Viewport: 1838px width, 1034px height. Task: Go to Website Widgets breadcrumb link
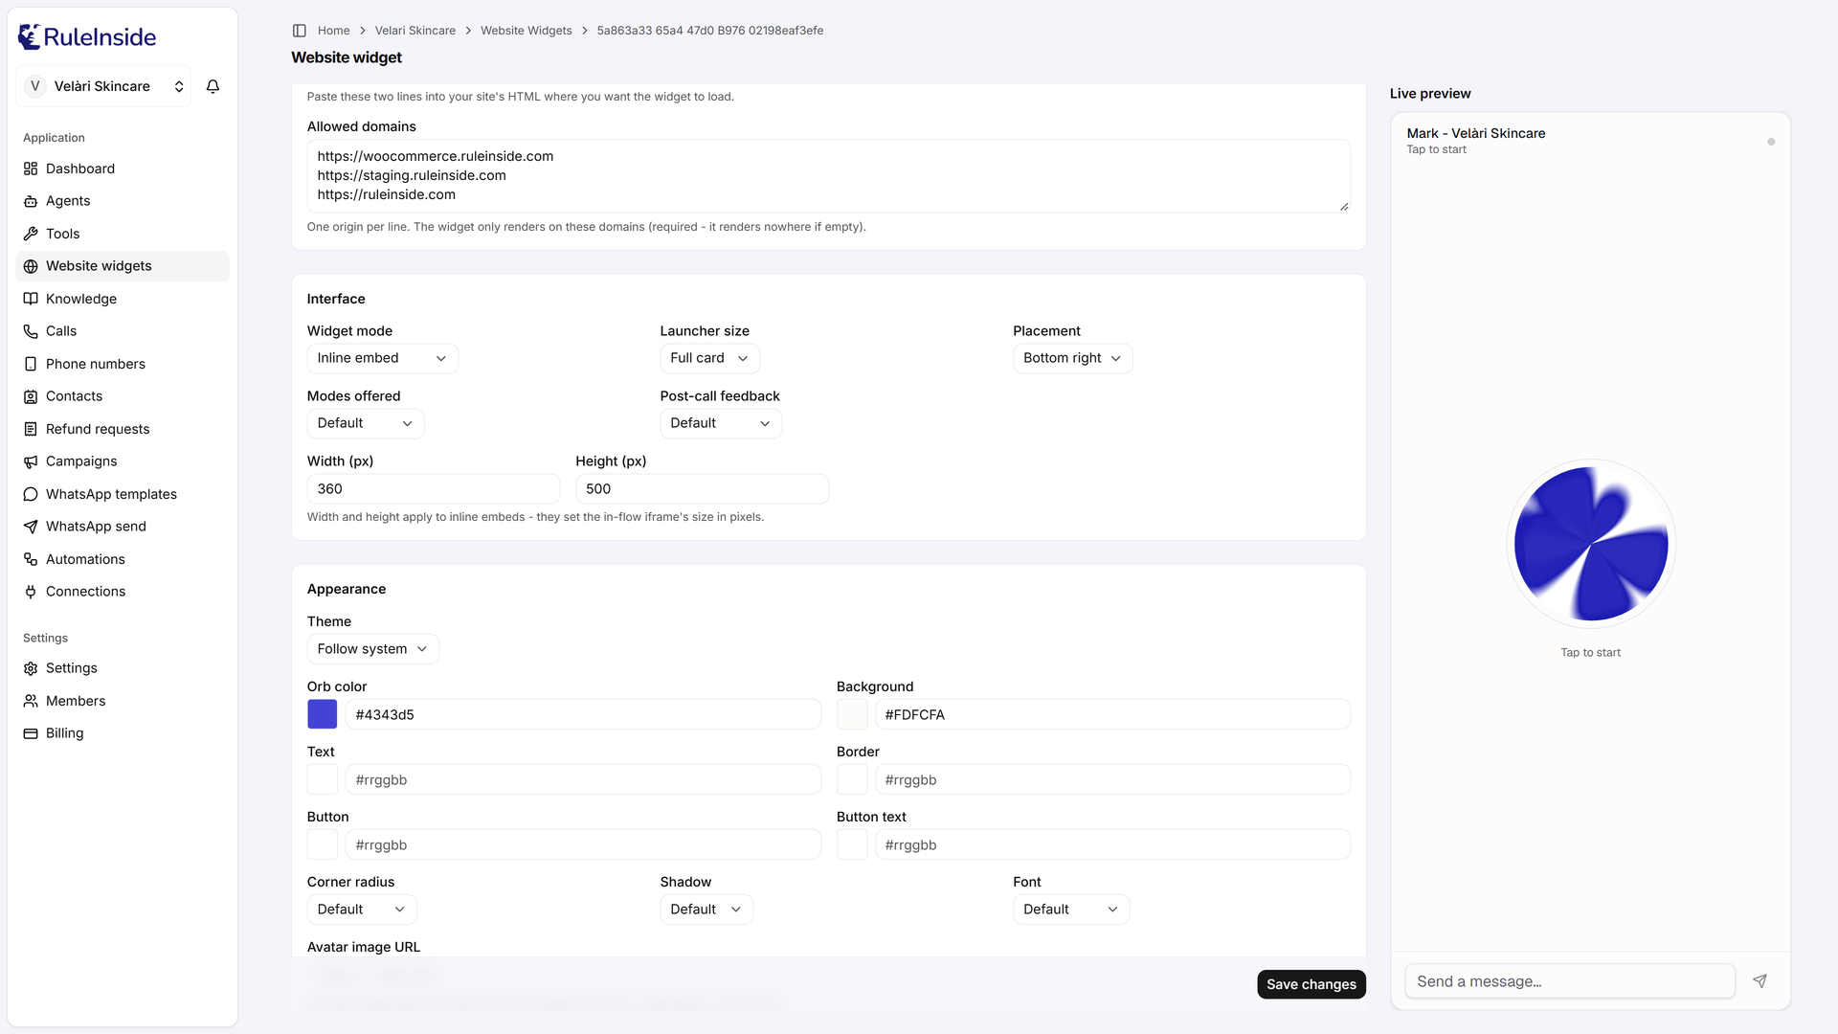coord(526,31)
